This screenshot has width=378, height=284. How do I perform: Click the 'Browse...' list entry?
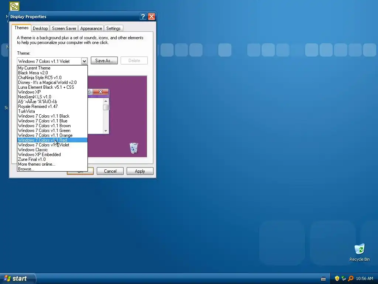[x=52, y=169]
